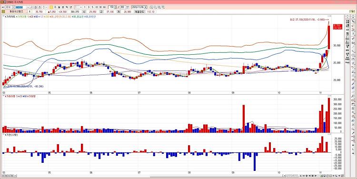The height and width of the screenshot is (179, 357).
Task: Select the trend line drawing tool
Action: pyautogui.click(x=353, y=47)
